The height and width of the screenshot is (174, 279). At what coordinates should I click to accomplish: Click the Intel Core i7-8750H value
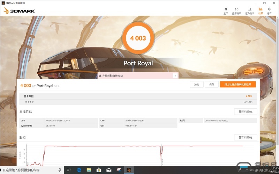[x=134, y=121]
